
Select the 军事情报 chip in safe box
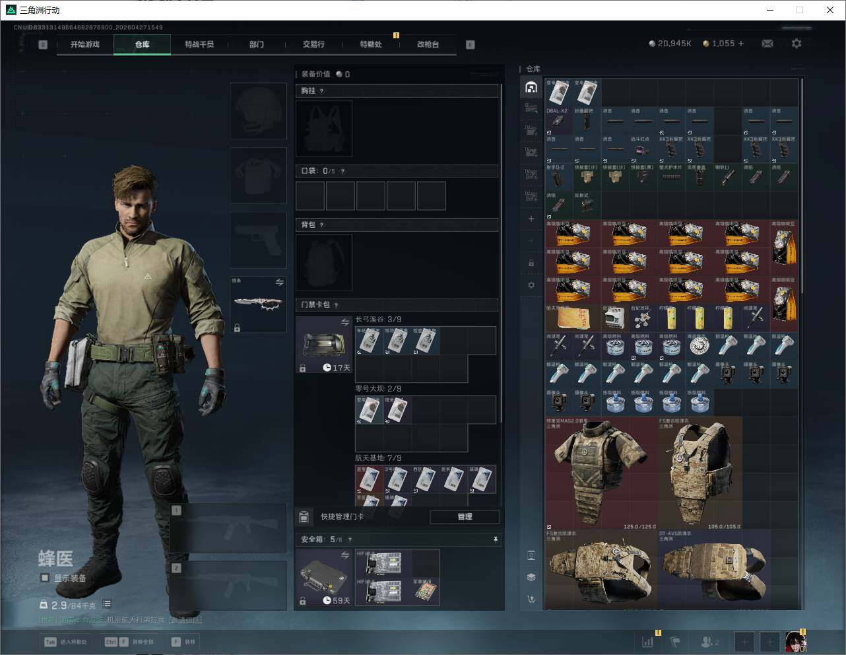[426, 592]
